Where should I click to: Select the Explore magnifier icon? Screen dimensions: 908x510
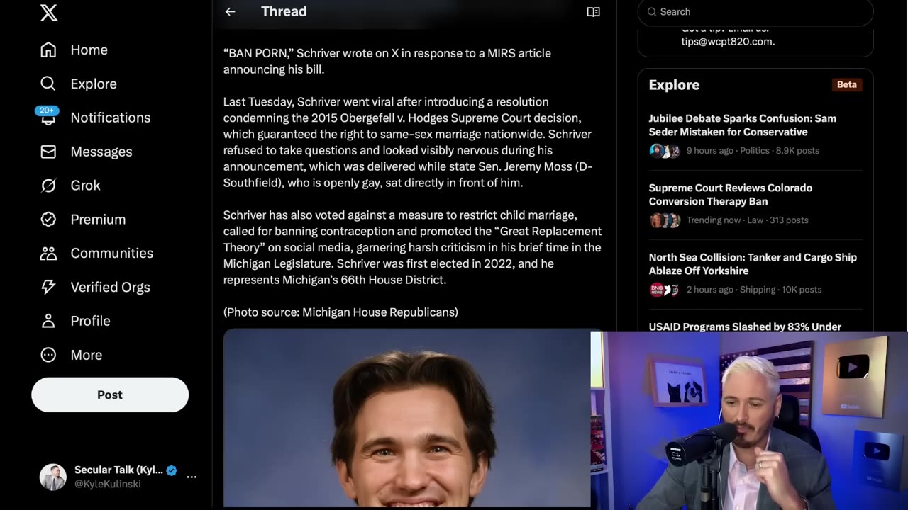click(48, 84)
